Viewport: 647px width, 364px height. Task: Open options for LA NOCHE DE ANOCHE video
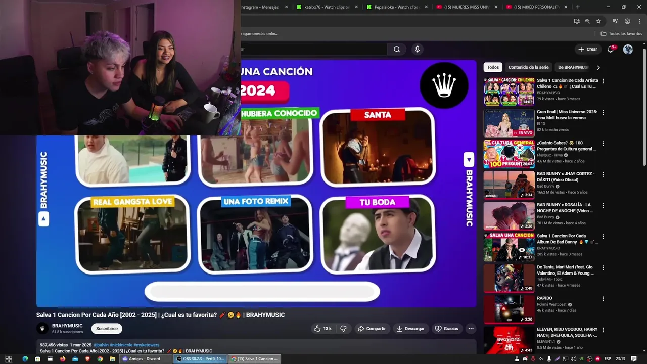pos(603,205)
